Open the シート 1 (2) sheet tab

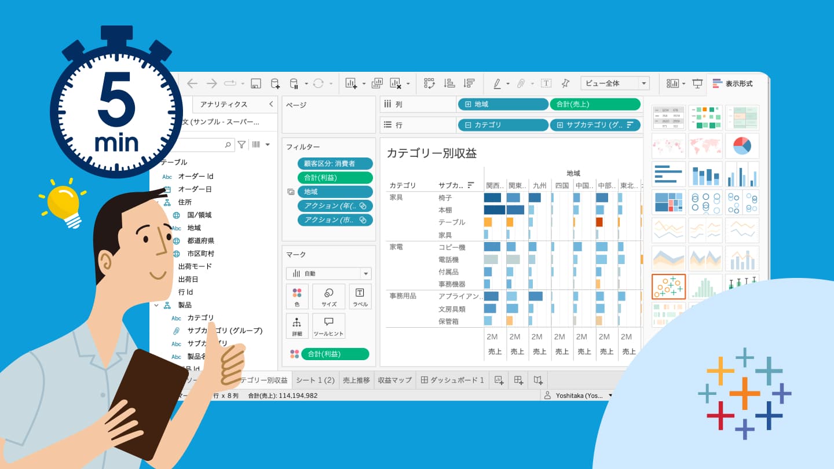315,380
